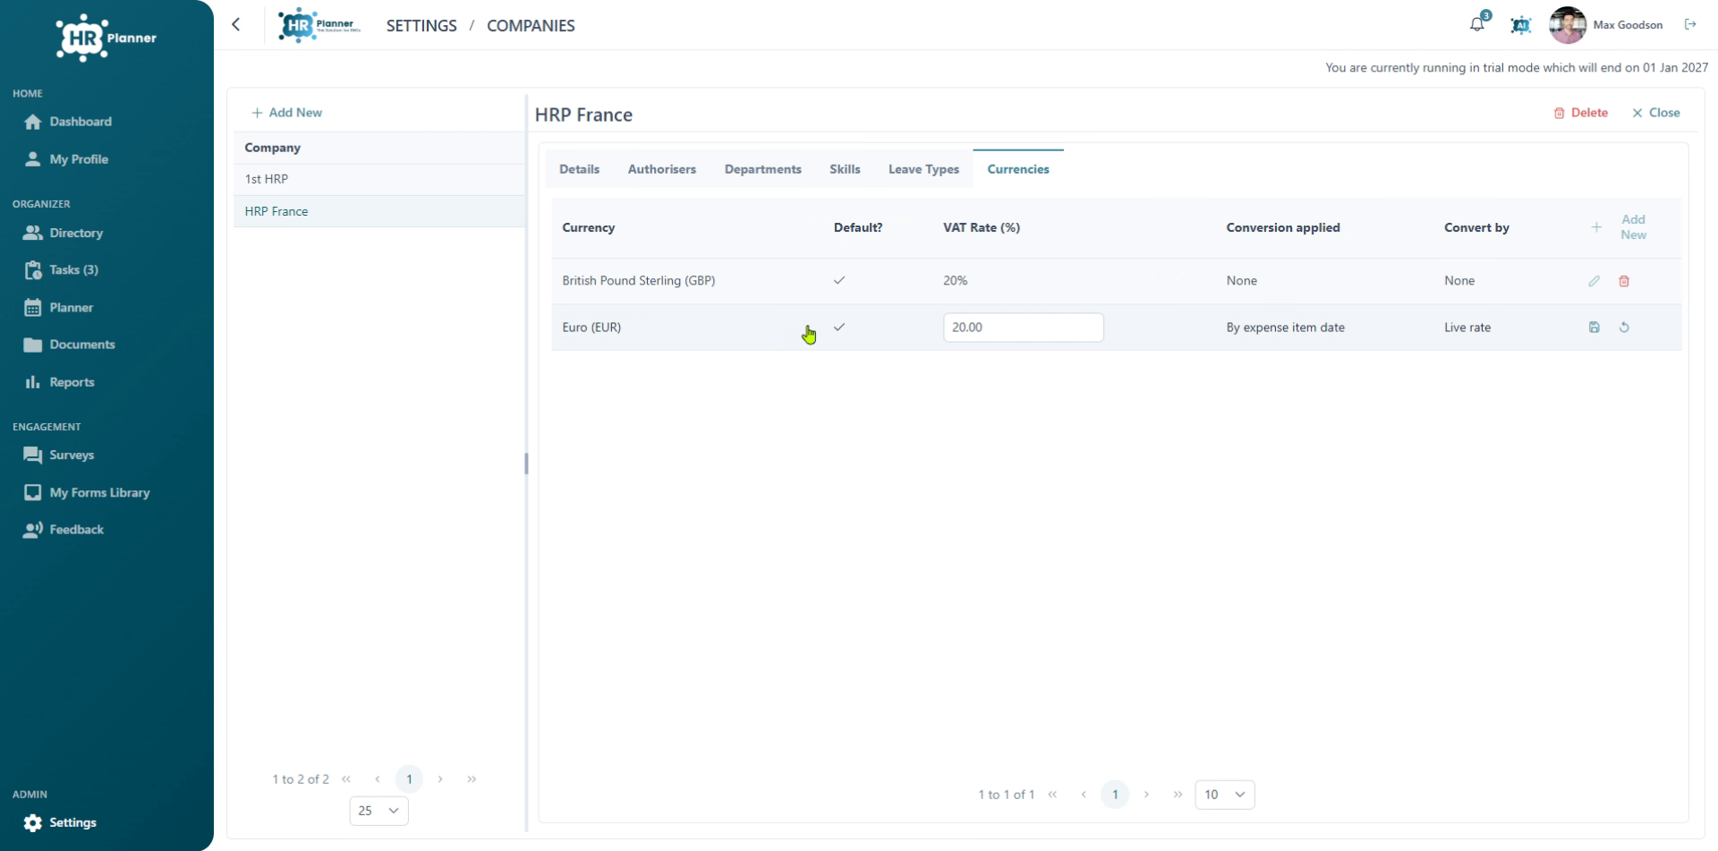Save the Euro row with the disk icon

coord(1594,328)
